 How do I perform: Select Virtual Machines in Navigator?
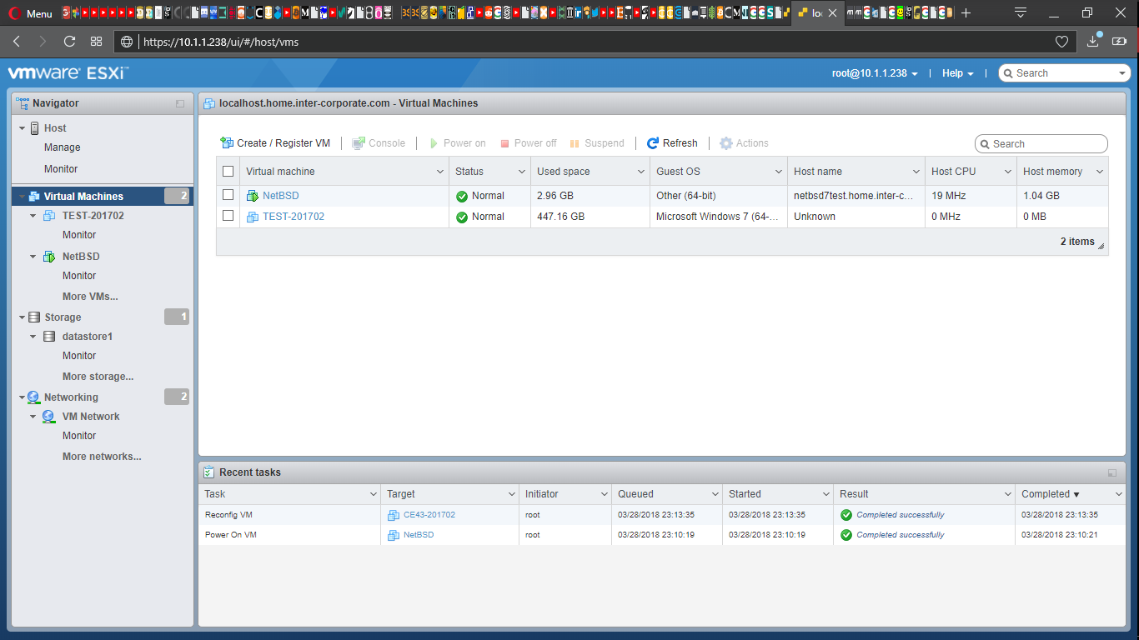pos(103,197)
